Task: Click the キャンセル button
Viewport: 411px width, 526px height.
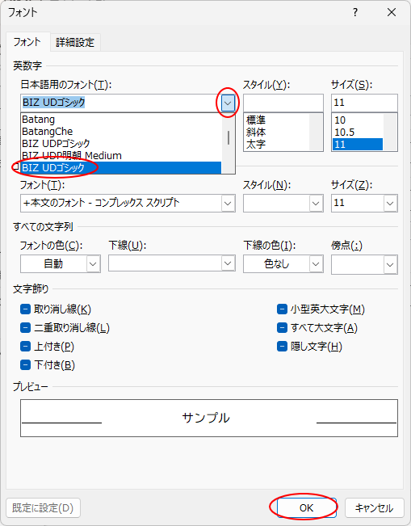Action: coord(374,508)
